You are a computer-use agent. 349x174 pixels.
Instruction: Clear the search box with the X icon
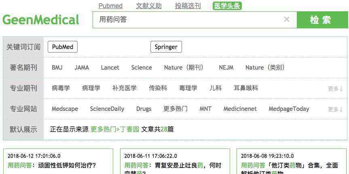click(x=286, y=19)
